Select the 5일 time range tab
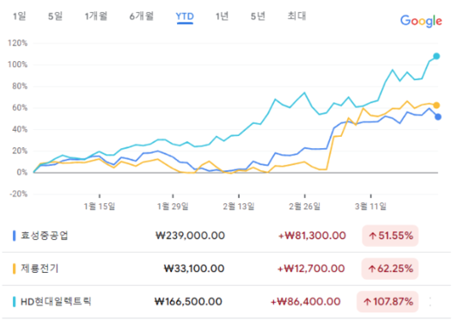Screen dimensions: 464x327 point(55,15)
